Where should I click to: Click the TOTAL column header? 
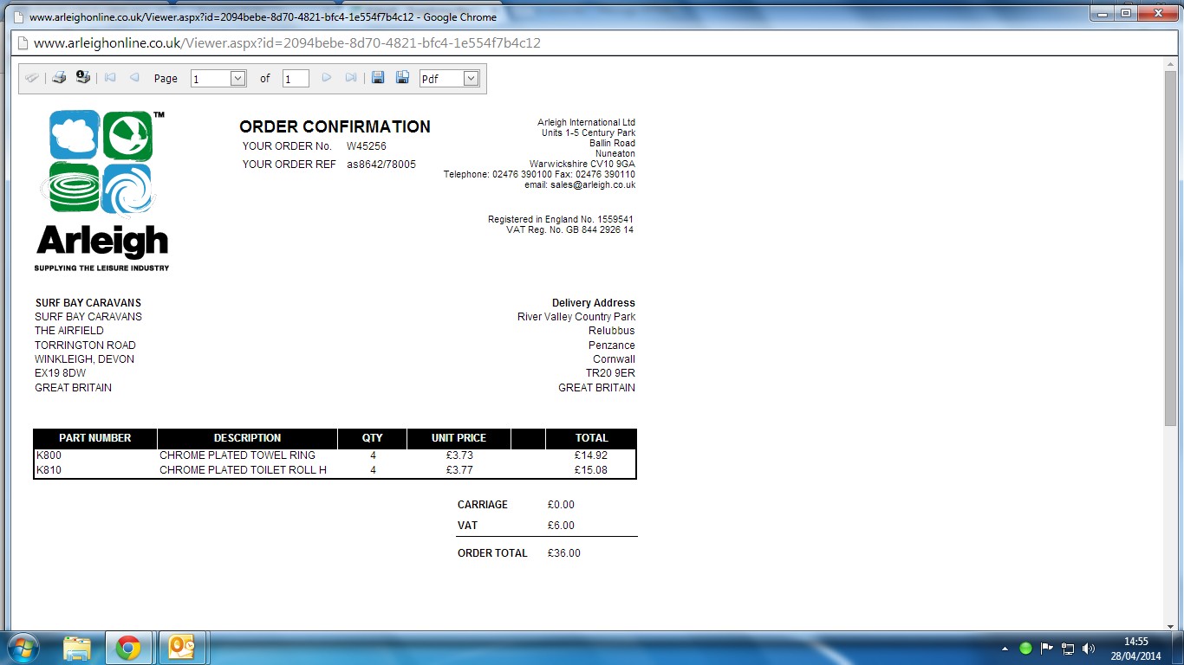pos(592,438)
